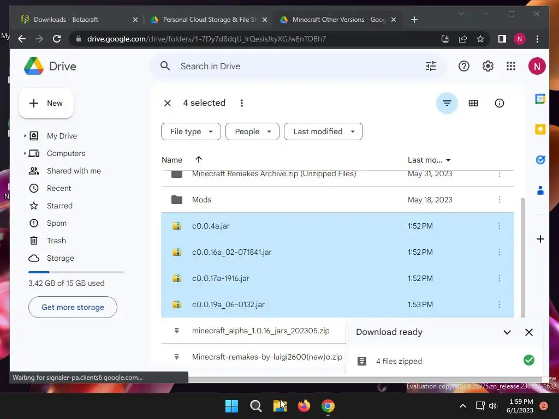Screen dimensions: 559x419
Task: Open People filter dropdown
Action: click(252, 131)
